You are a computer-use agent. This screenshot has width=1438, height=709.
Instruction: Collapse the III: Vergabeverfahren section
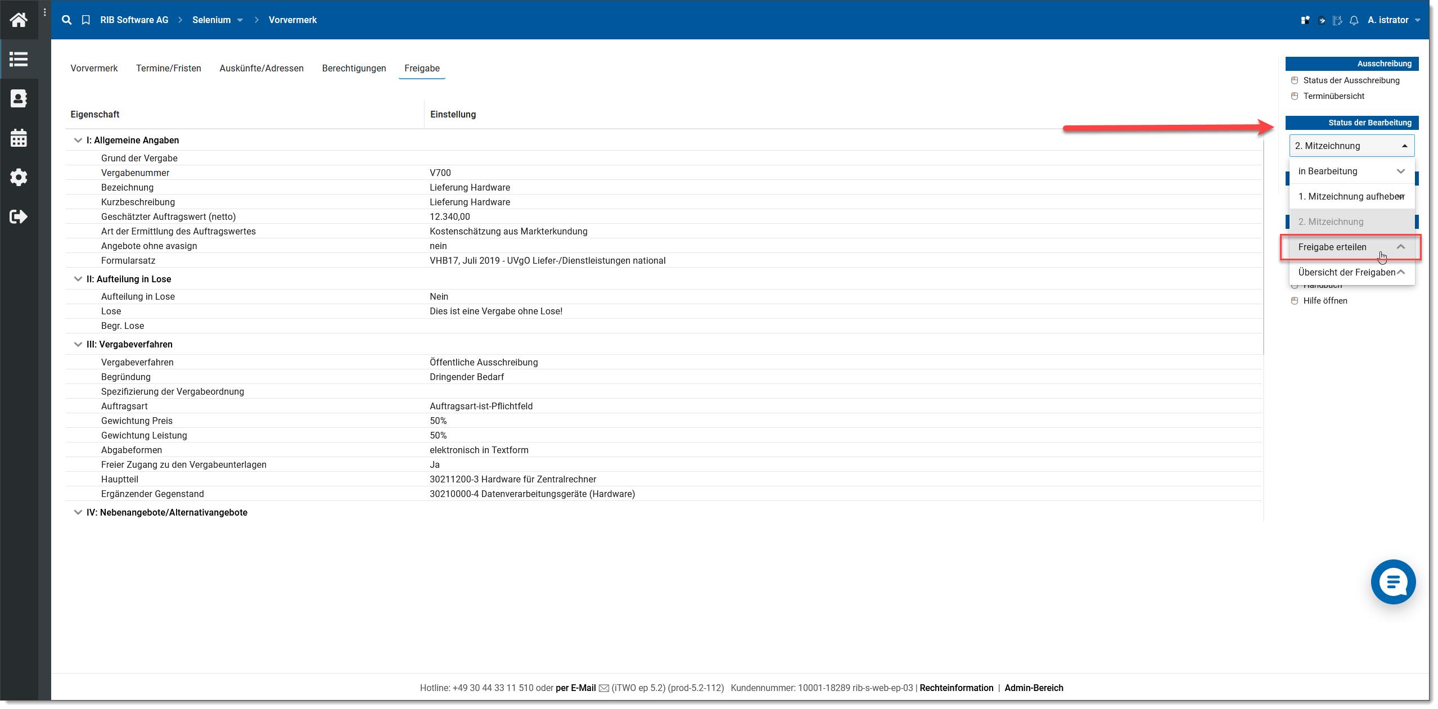tap(78, 345)
